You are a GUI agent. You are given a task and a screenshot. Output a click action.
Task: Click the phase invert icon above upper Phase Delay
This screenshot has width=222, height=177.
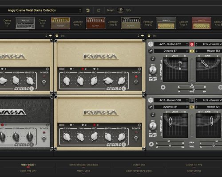point(153,59)
